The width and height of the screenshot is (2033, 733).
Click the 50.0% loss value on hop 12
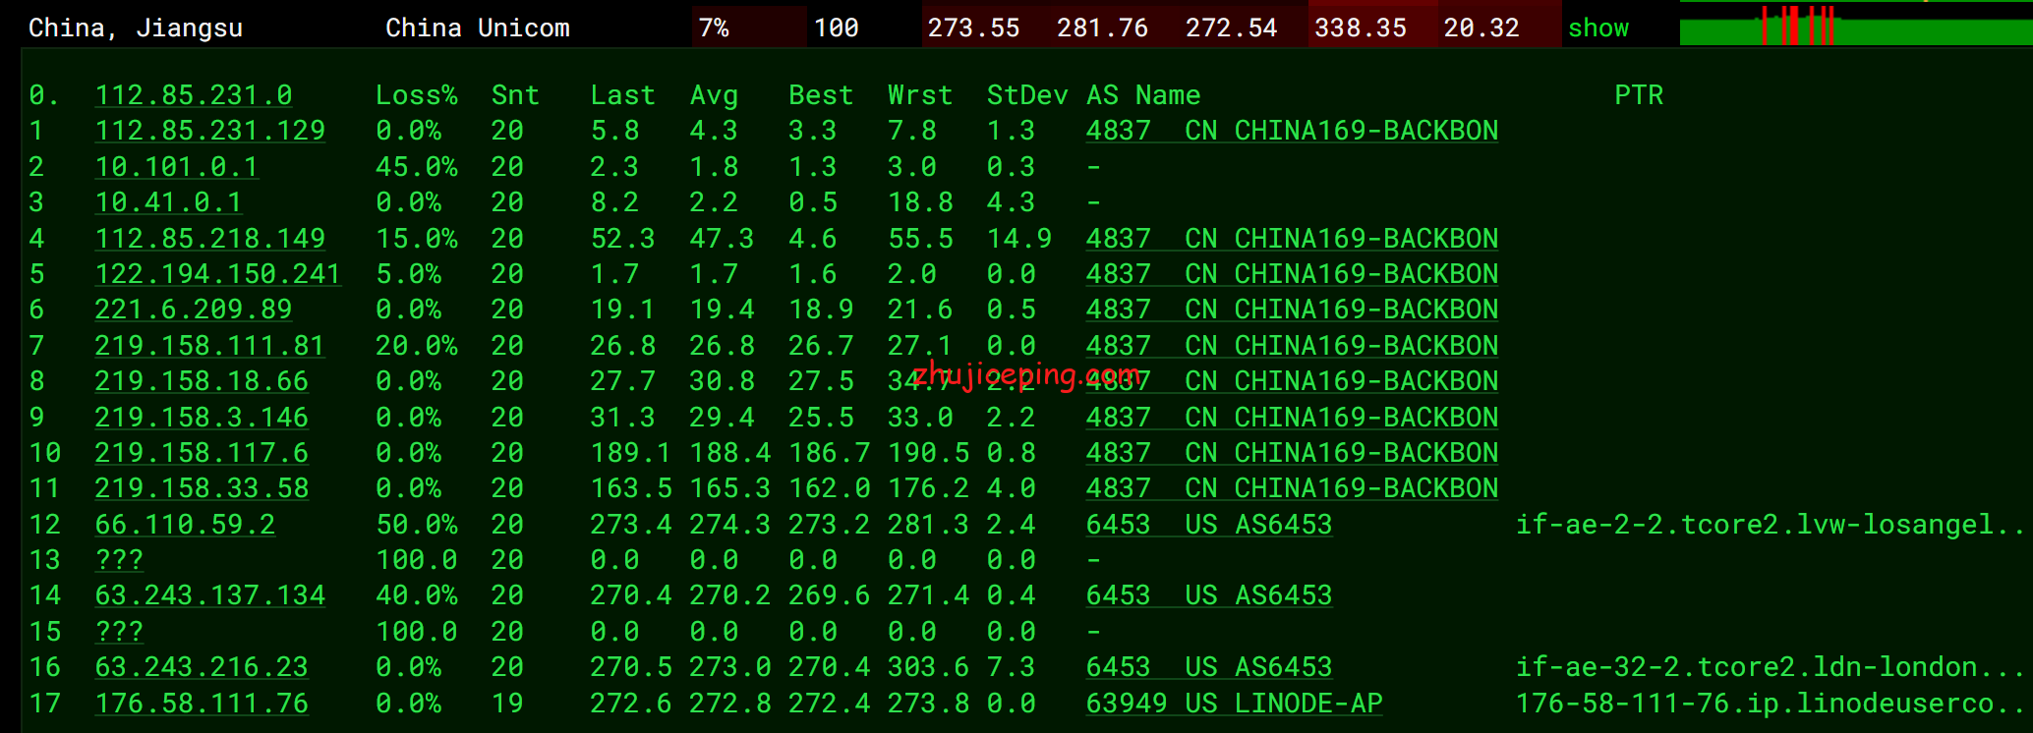417,525
